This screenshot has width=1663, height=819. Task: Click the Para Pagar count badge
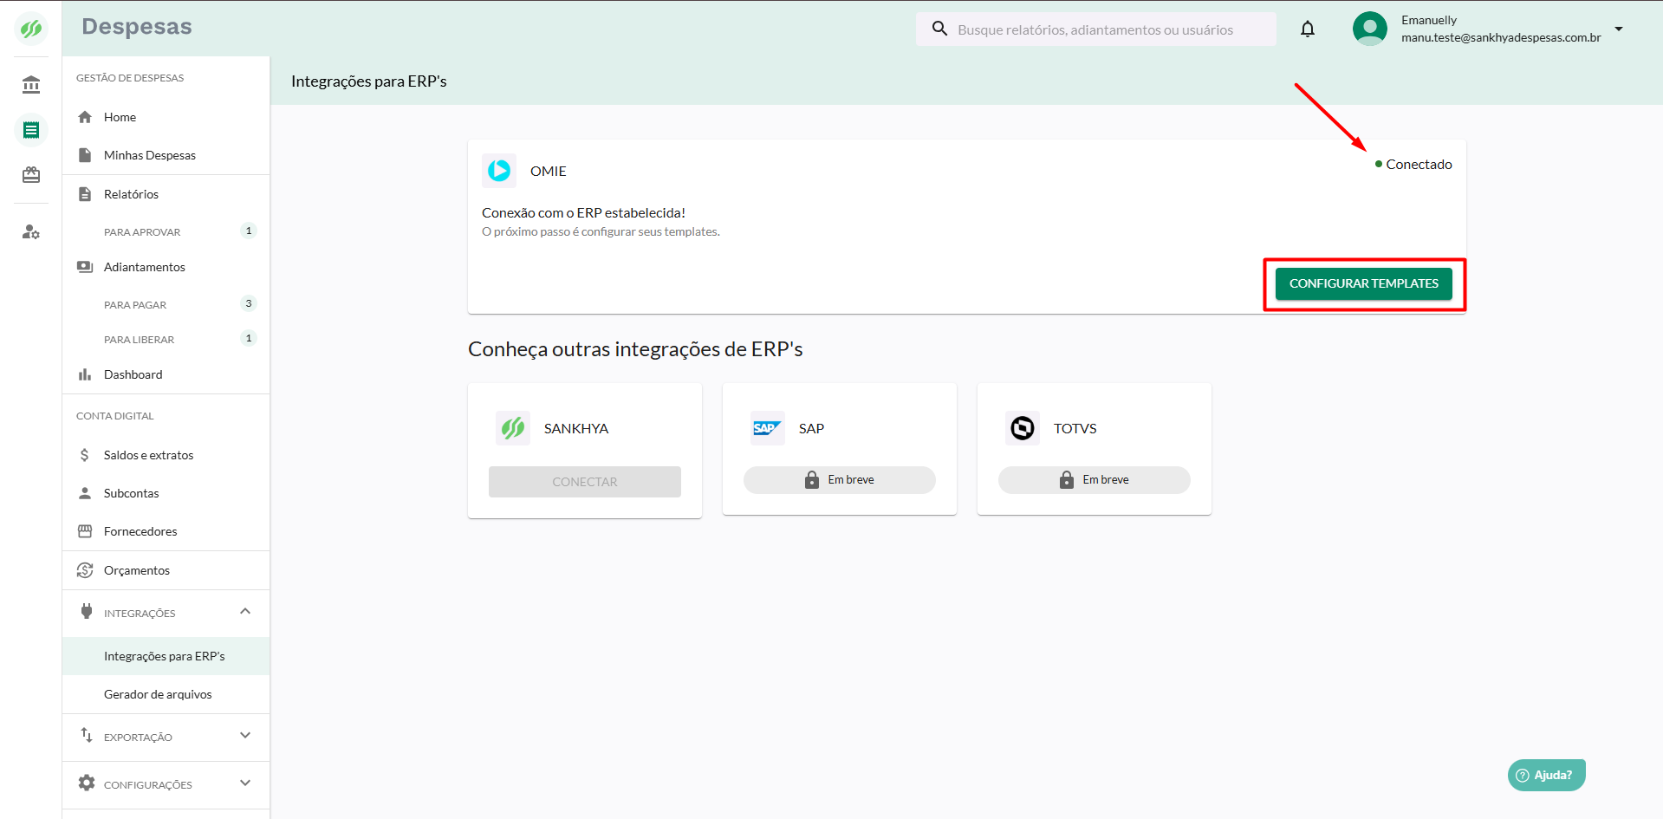[249, 303]
